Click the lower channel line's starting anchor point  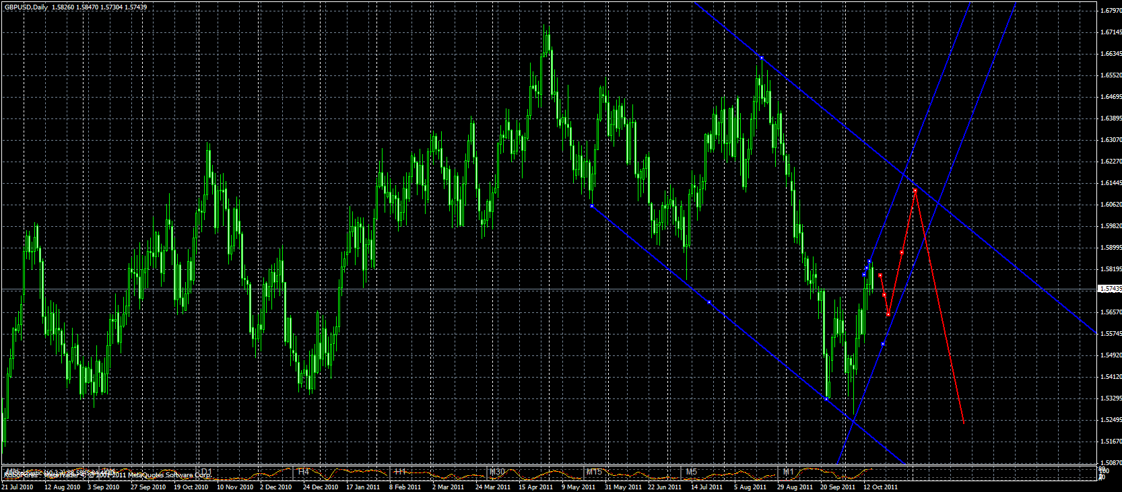tap(591, 206)
